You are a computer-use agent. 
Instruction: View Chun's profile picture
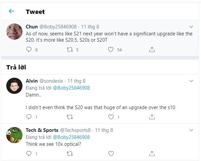click(x=15, y=31)
